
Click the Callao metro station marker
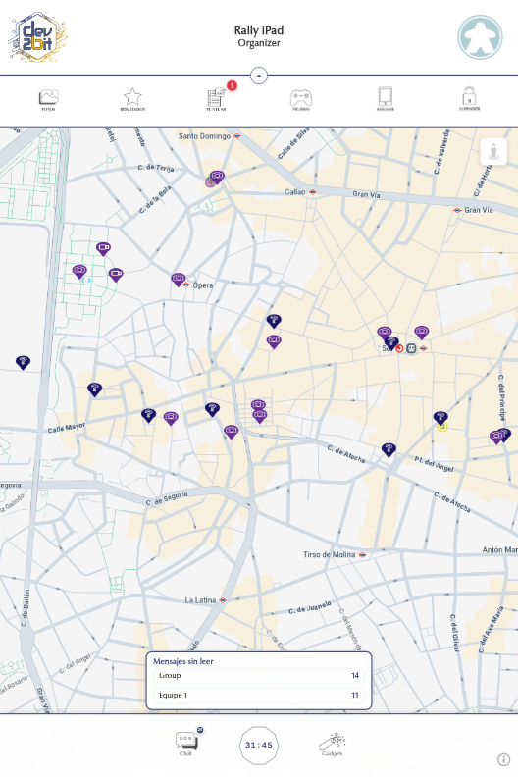[x=312, y=191]
